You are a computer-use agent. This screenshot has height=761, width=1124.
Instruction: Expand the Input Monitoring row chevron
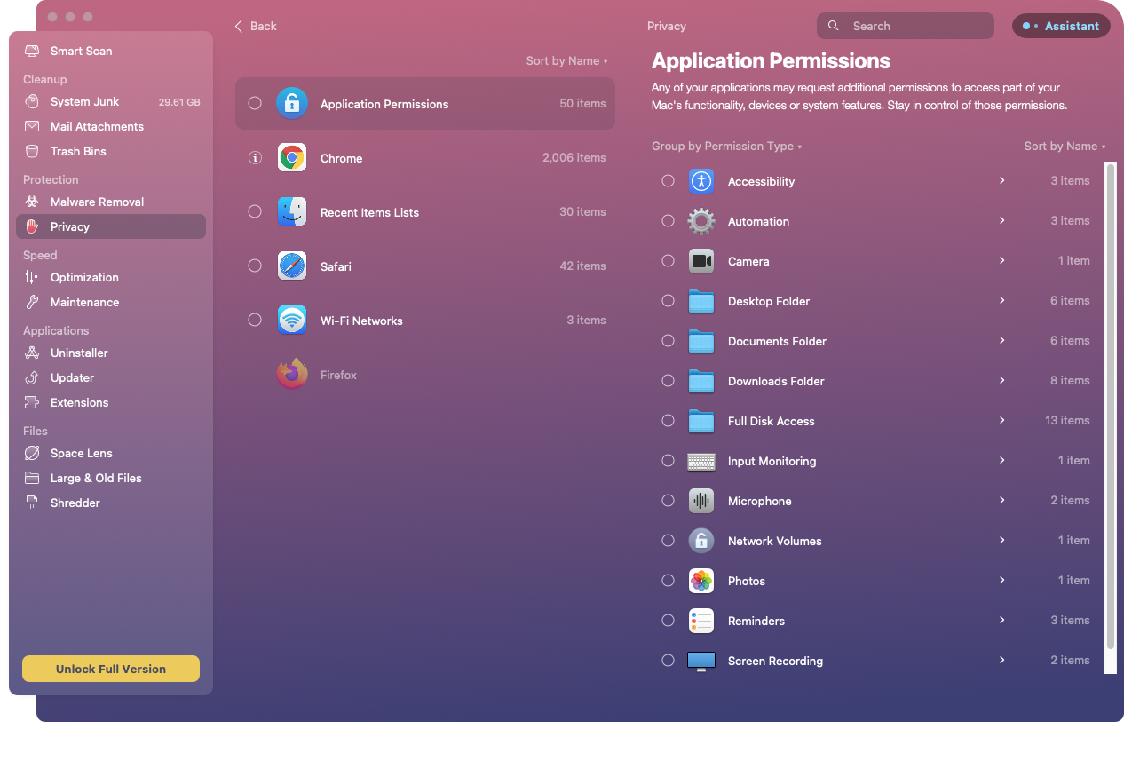click(x=1001, y=460)
